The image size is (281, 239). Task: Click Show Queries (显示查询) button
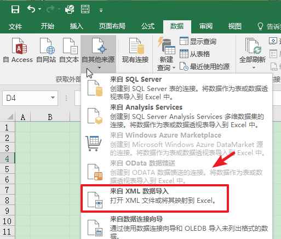click(198, 42)
